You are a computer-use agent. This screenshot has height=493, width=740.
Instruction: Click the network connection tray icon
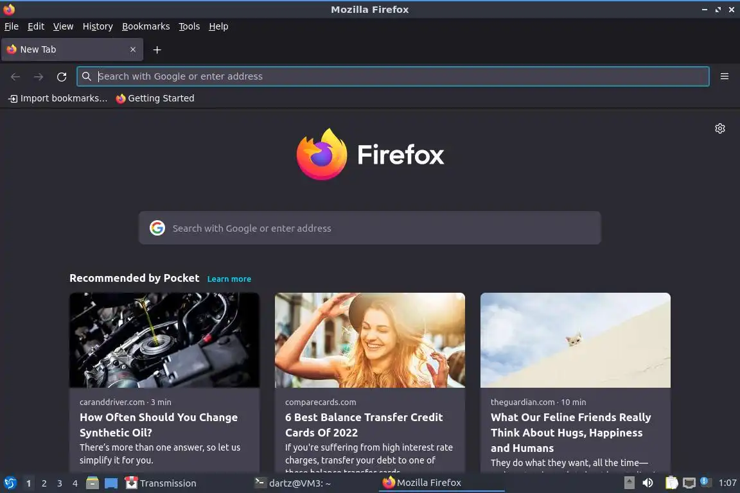(x=689, y=483)
